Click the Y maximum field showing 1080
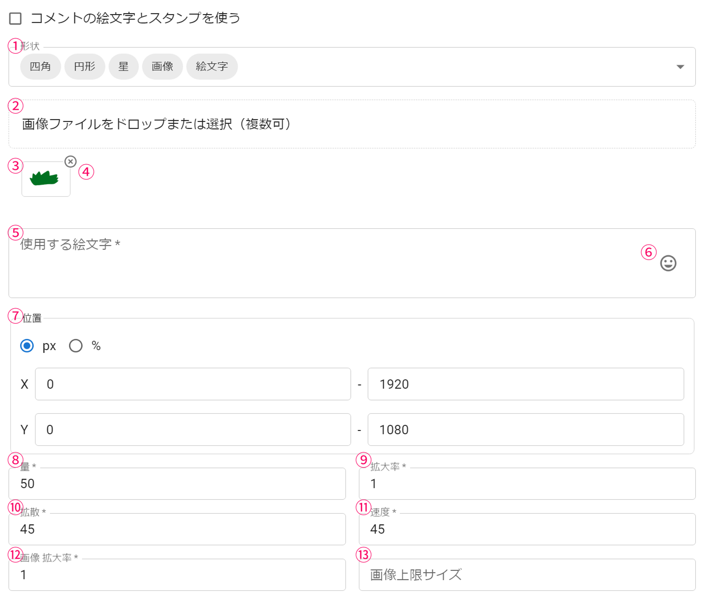The image size is (704, 605). pos(526,429)
